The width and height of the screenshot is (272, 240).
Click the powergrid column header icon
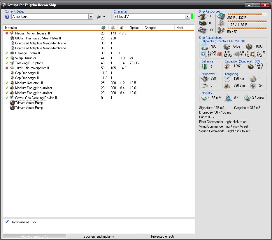113,28
